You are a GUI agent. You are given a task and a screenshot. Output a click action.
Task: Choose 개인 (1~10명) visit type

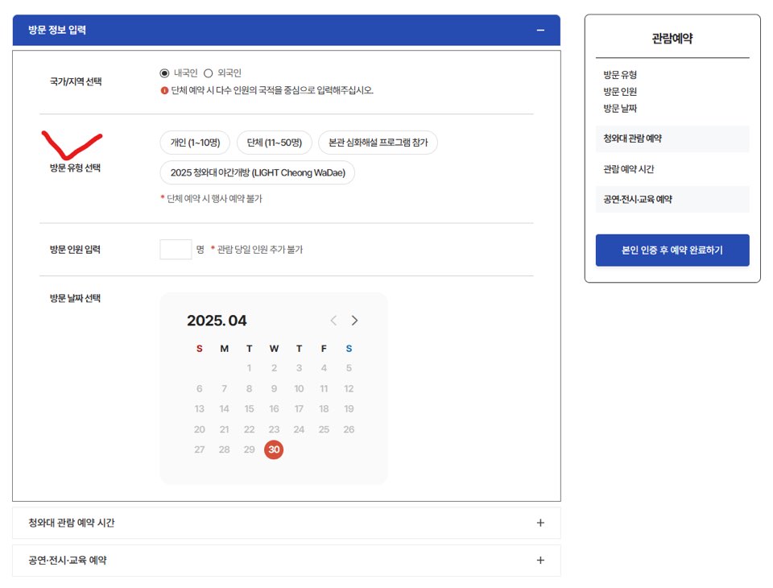(x=195, y=143)
